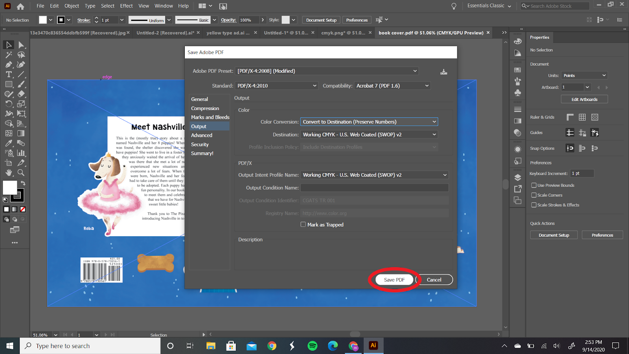Screen dimensions: 629x354
Task: Click Document Setup in Quick Actions
Action: pyautogui.click(x=554, y=235)
